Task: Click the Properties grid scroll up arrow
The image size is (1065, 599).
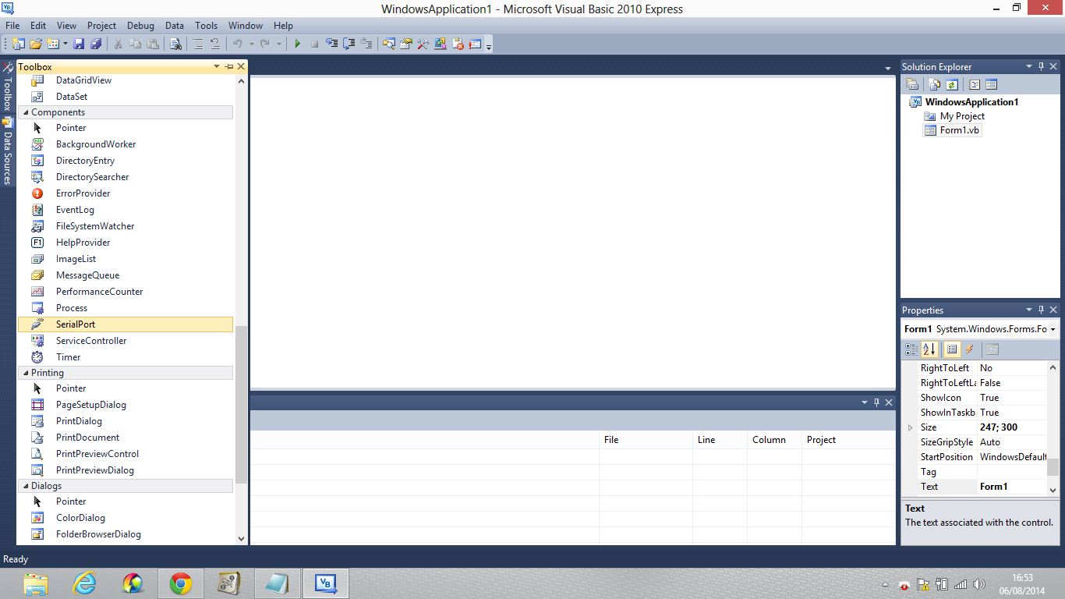Action: [1053, 367]
